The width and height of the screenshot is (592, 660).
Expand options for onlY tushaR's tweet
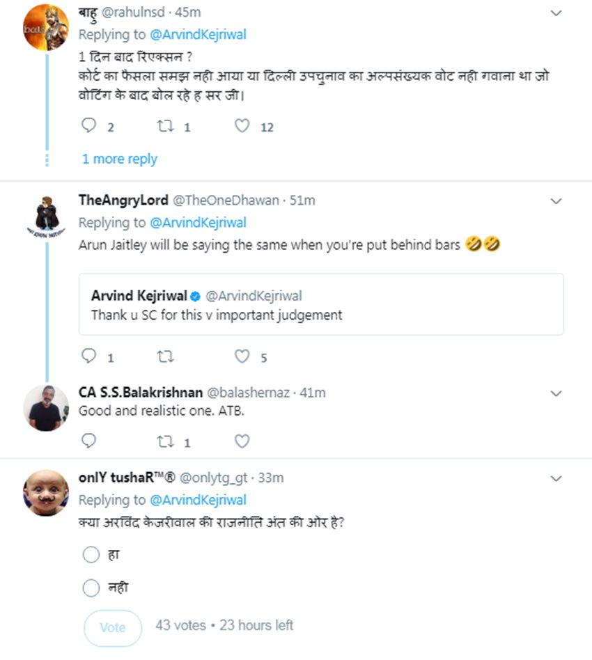pyautogui.click(x=556, y=479)
